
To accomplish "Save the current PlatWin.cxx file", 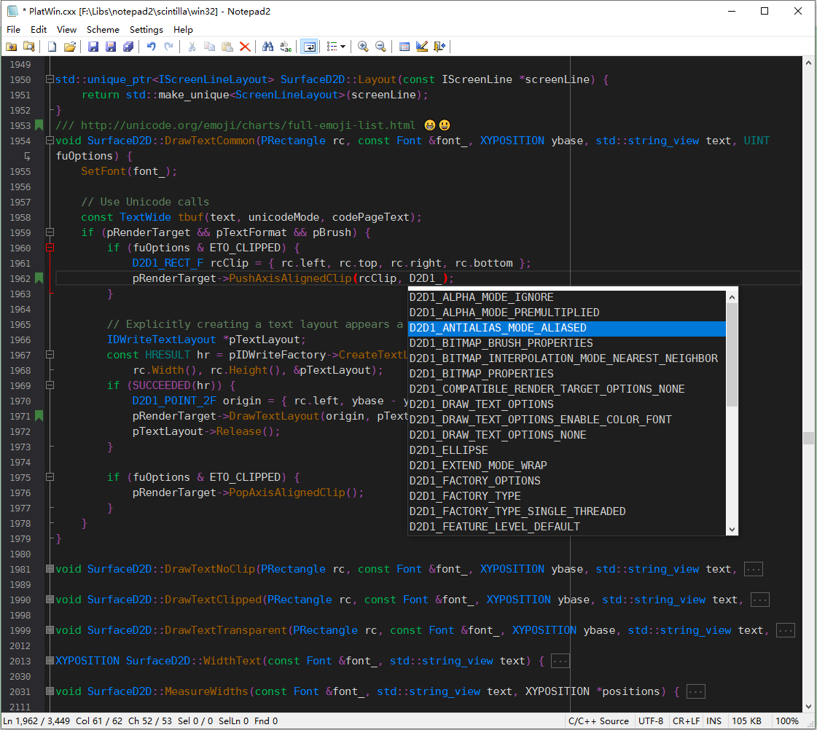I will [x=93, y=47].
